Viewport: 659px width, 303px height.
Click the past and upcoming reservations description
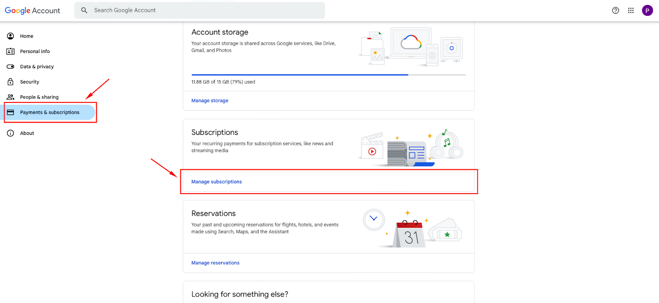click(265, 228)
